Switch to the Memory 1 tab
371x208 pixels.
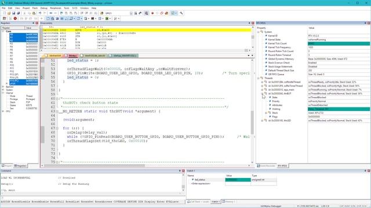[x=228, y=202]
